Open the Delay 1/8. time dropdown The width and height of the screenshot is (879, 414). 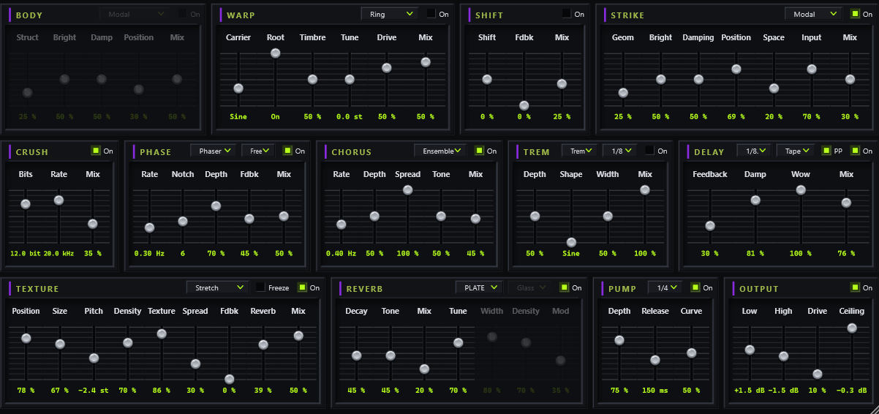pyautogui.click(x=754, y=151)
